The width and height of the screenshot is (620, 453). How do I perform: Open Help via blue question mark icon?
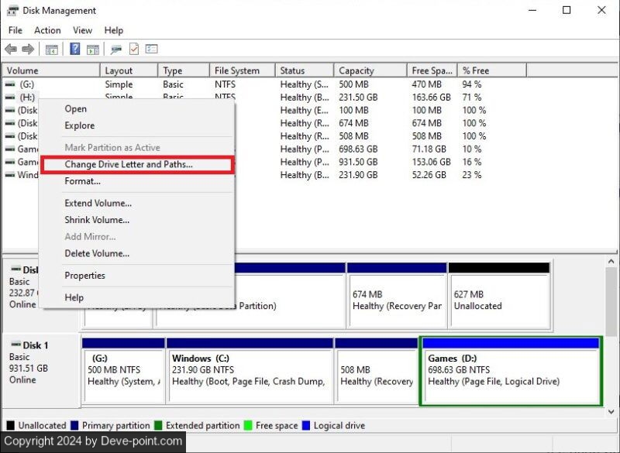[75, 50]
